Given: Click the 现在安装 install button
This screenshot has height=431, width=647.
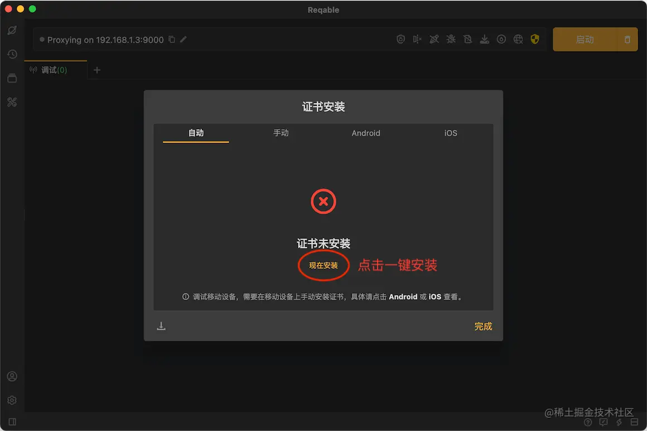Looking at the screenshot, I should (x=323, y=266).
